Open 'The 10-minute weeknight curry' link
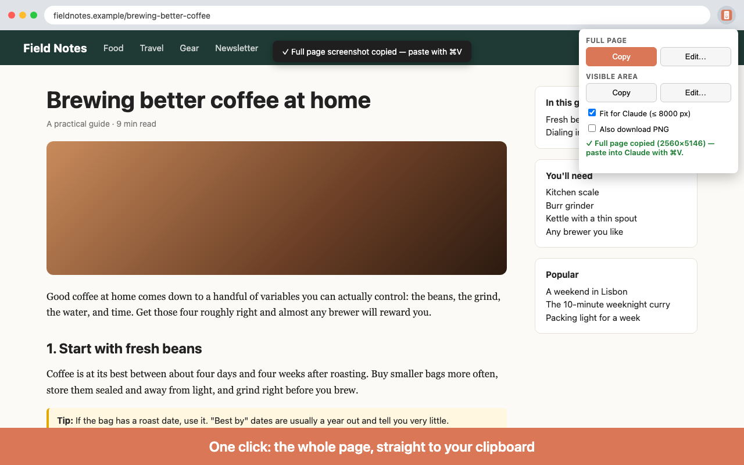This screenshot has width=744, height=465. [x=608, y=305]
